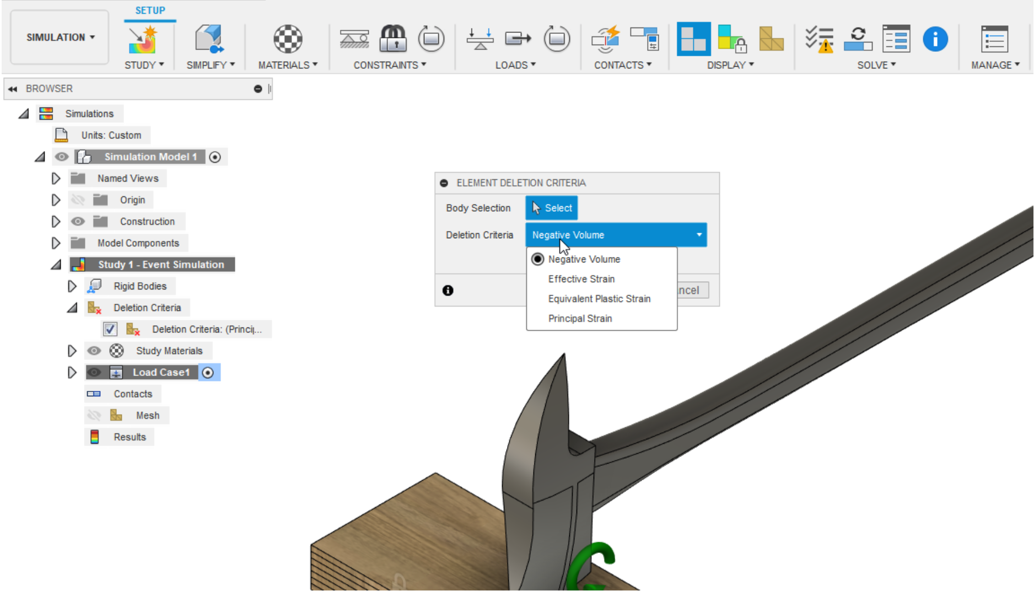Open the blue info icon in toolbar

pyautogui.click(x=935, y=39)
